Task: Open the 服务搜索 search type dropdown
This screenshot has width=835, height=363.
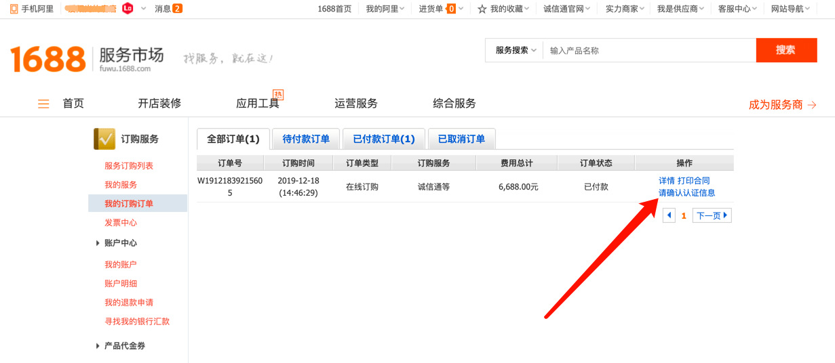Action: pos(515,50)
